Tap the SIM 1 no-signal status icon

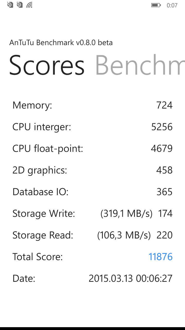click(x=10, y=5)
